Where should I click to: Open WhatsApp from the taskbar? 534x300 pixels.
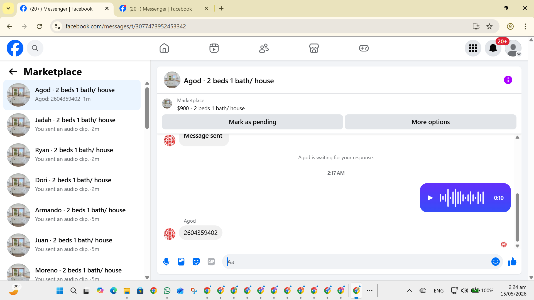tap(167, 291)
